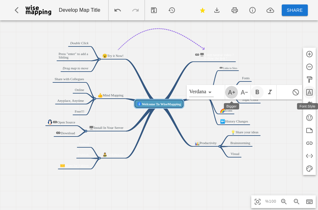Screen dimensions: 318x210
Task: Print the mind map
Action: point(235,10)
